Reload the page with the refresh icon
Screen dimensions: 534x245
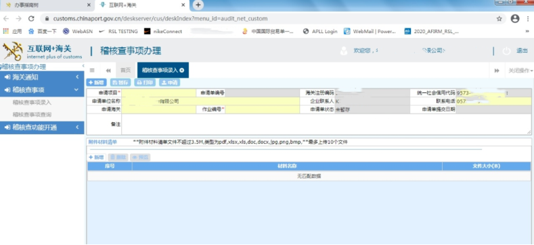pos(31,19)
